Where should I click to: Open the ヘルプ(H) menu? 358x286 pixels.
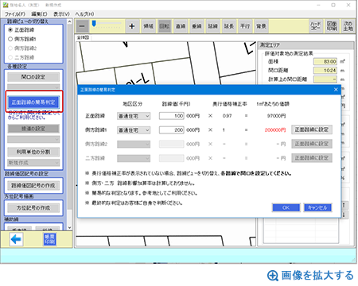84,14
